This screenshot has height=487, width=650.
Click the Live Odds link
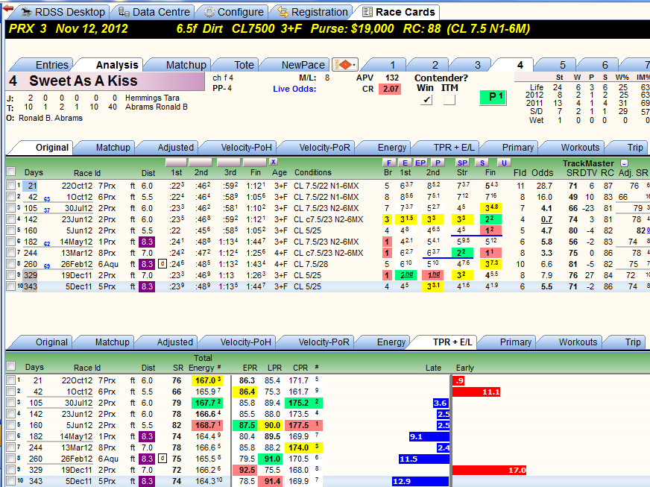294,89
